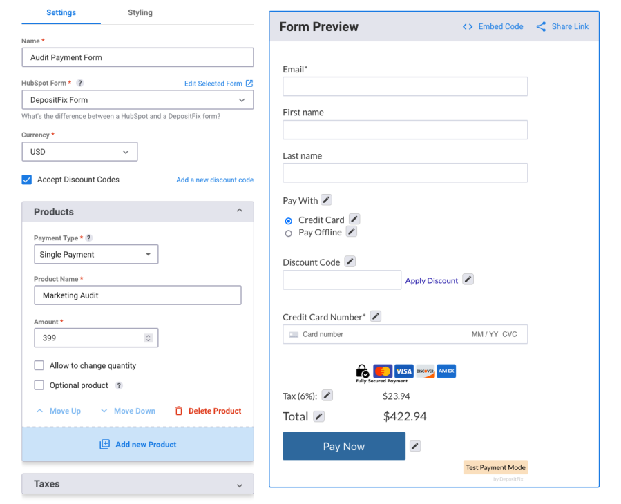Edit the Tax label with its pencil icon
The image size is (621, 504).
pyautogui.click(x=326, y=394)
